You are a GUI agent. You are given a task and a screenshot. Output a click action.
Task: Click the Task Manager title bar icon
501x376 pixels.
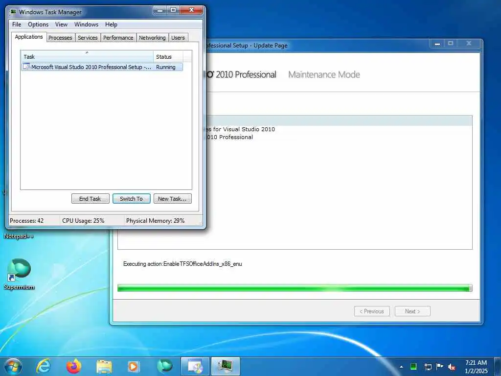(13, 12)
